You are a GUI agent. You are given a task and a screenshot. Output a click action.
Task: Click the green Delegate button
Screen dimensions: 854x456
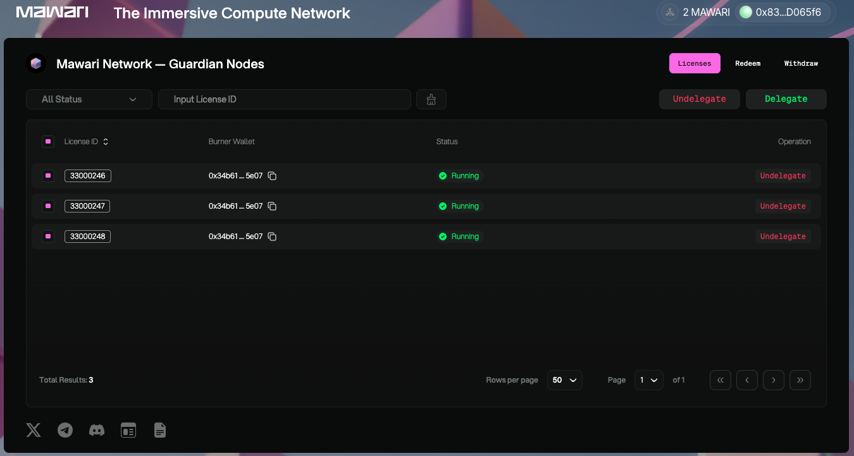786,99
